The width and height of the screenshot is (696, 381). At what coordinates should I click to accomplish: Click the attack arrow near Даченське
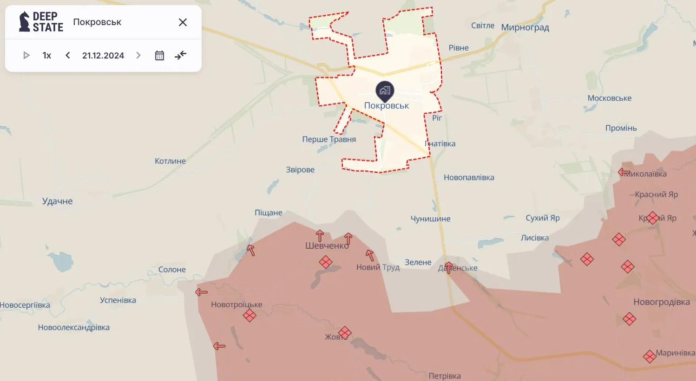coord(448,267)
